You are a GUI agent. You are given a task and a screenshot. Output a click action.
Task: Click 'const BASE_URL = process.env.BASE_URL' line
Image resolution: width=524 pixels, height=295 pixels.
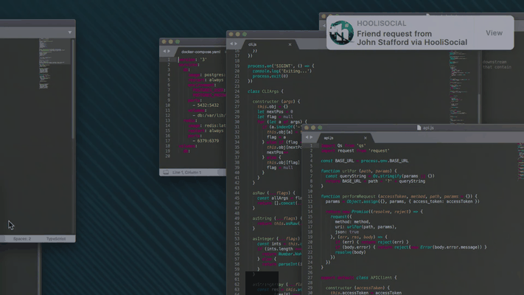pyautogui.click(x=365, y=161)
